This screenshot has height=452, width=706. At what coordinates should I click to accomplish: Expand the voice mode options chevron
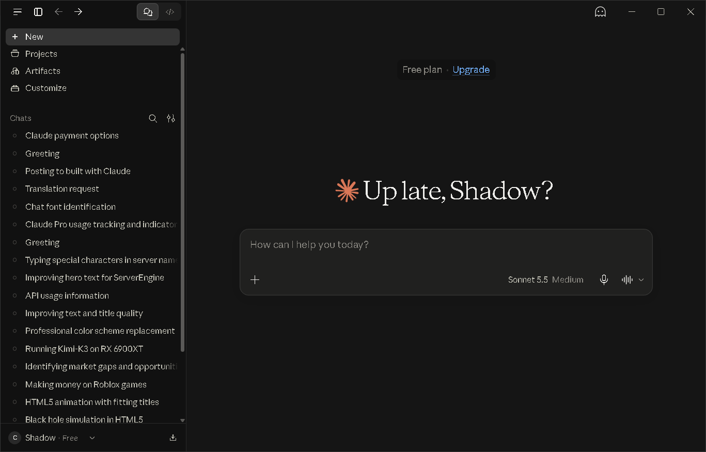pyautogui.click(x=641, y=279)
